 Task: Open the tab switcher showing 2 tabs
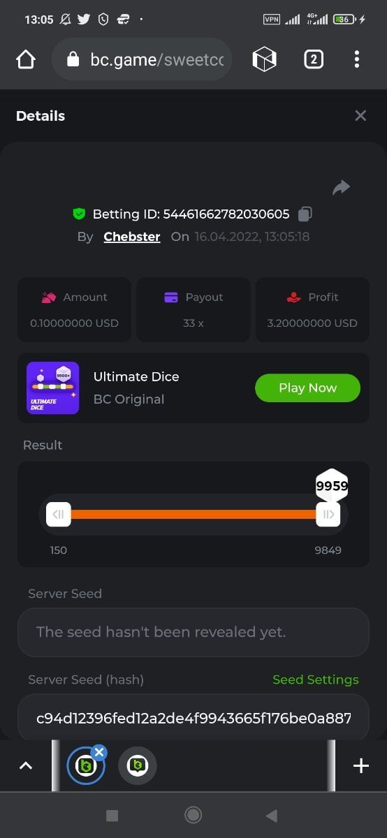[314, 60]
